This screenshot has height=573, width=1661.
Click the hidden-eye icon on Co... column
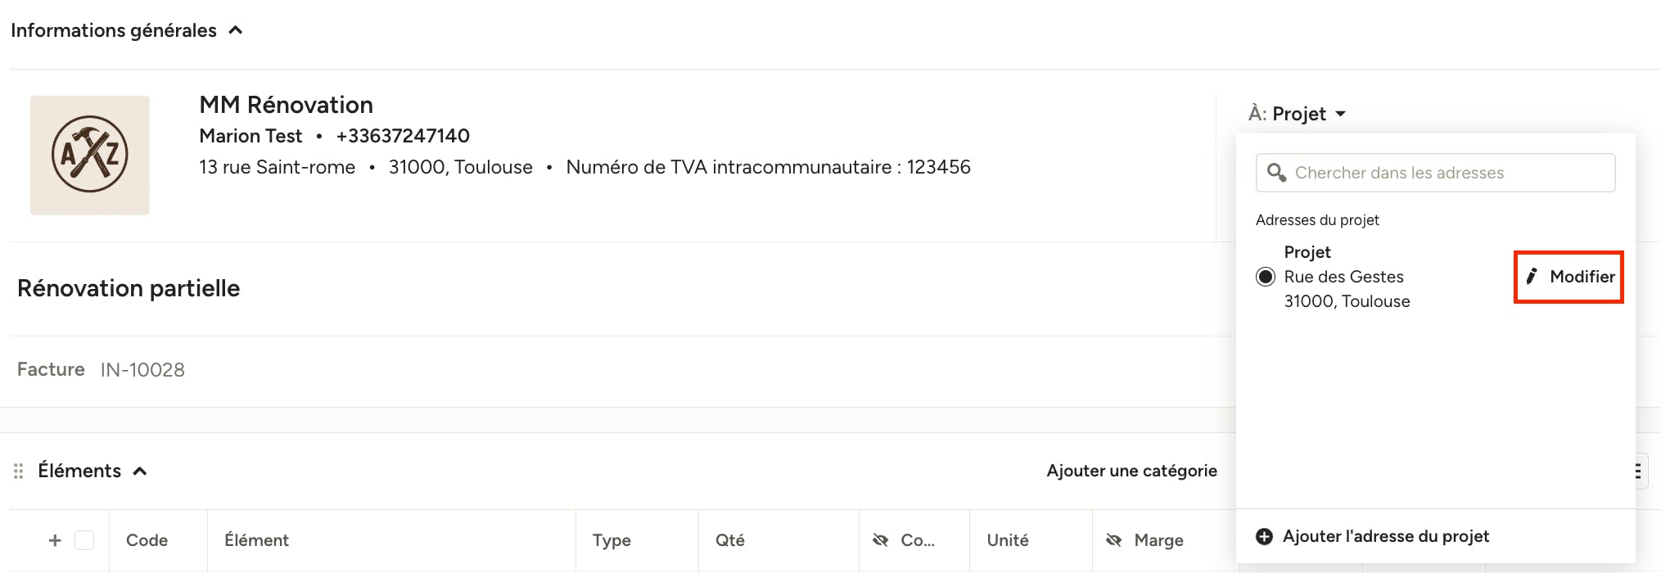[880, 540]
